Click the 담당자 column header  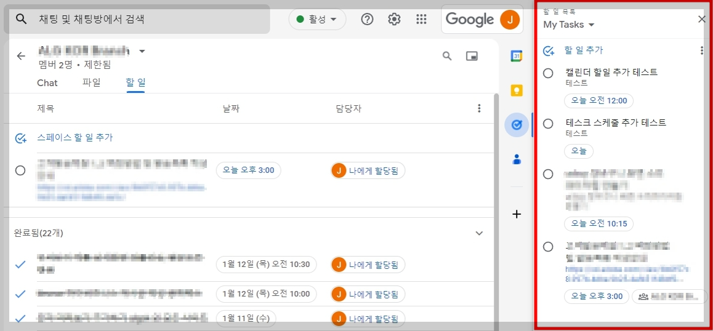(x=348, y=108)
